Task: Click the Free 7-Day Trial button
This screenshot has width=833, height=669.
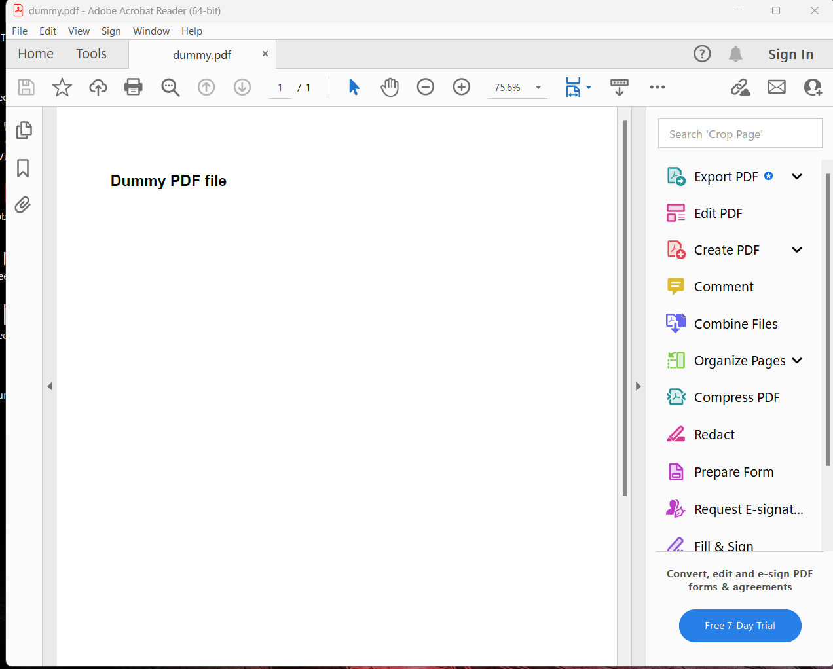Action: pos(740,626)
